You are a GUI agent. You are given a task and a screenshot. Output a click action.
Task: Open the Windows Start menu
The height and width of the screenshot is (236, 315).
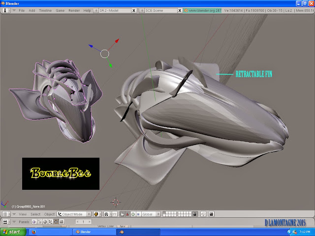[x=13, y=232]
